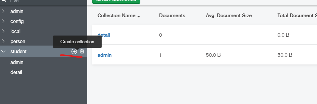This screenshot has width=317, height=104.
Task: Expand the config database node
Action: [3, 21]
